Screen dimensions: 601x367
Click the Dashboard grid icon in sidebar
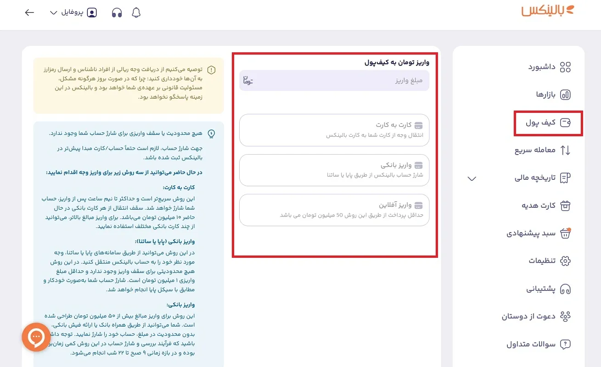coord(566,67)
